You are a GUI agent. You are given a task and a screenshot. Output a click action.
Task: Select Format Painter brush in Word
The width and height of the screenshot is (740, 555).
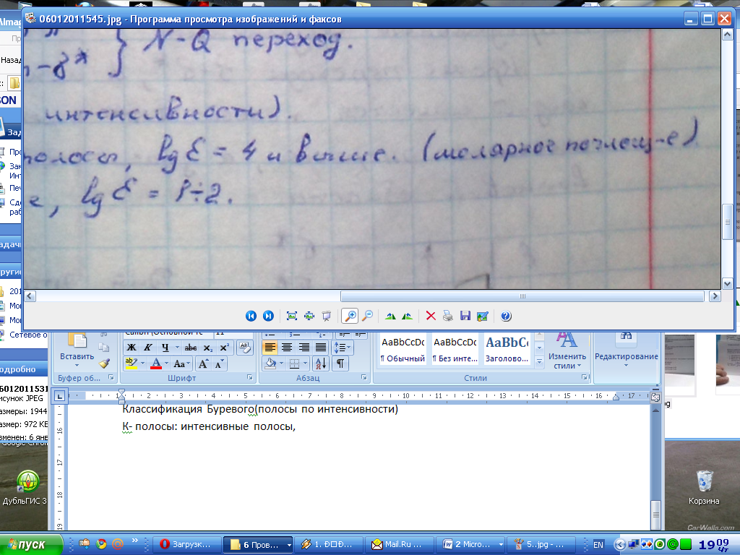click(104, 363)
